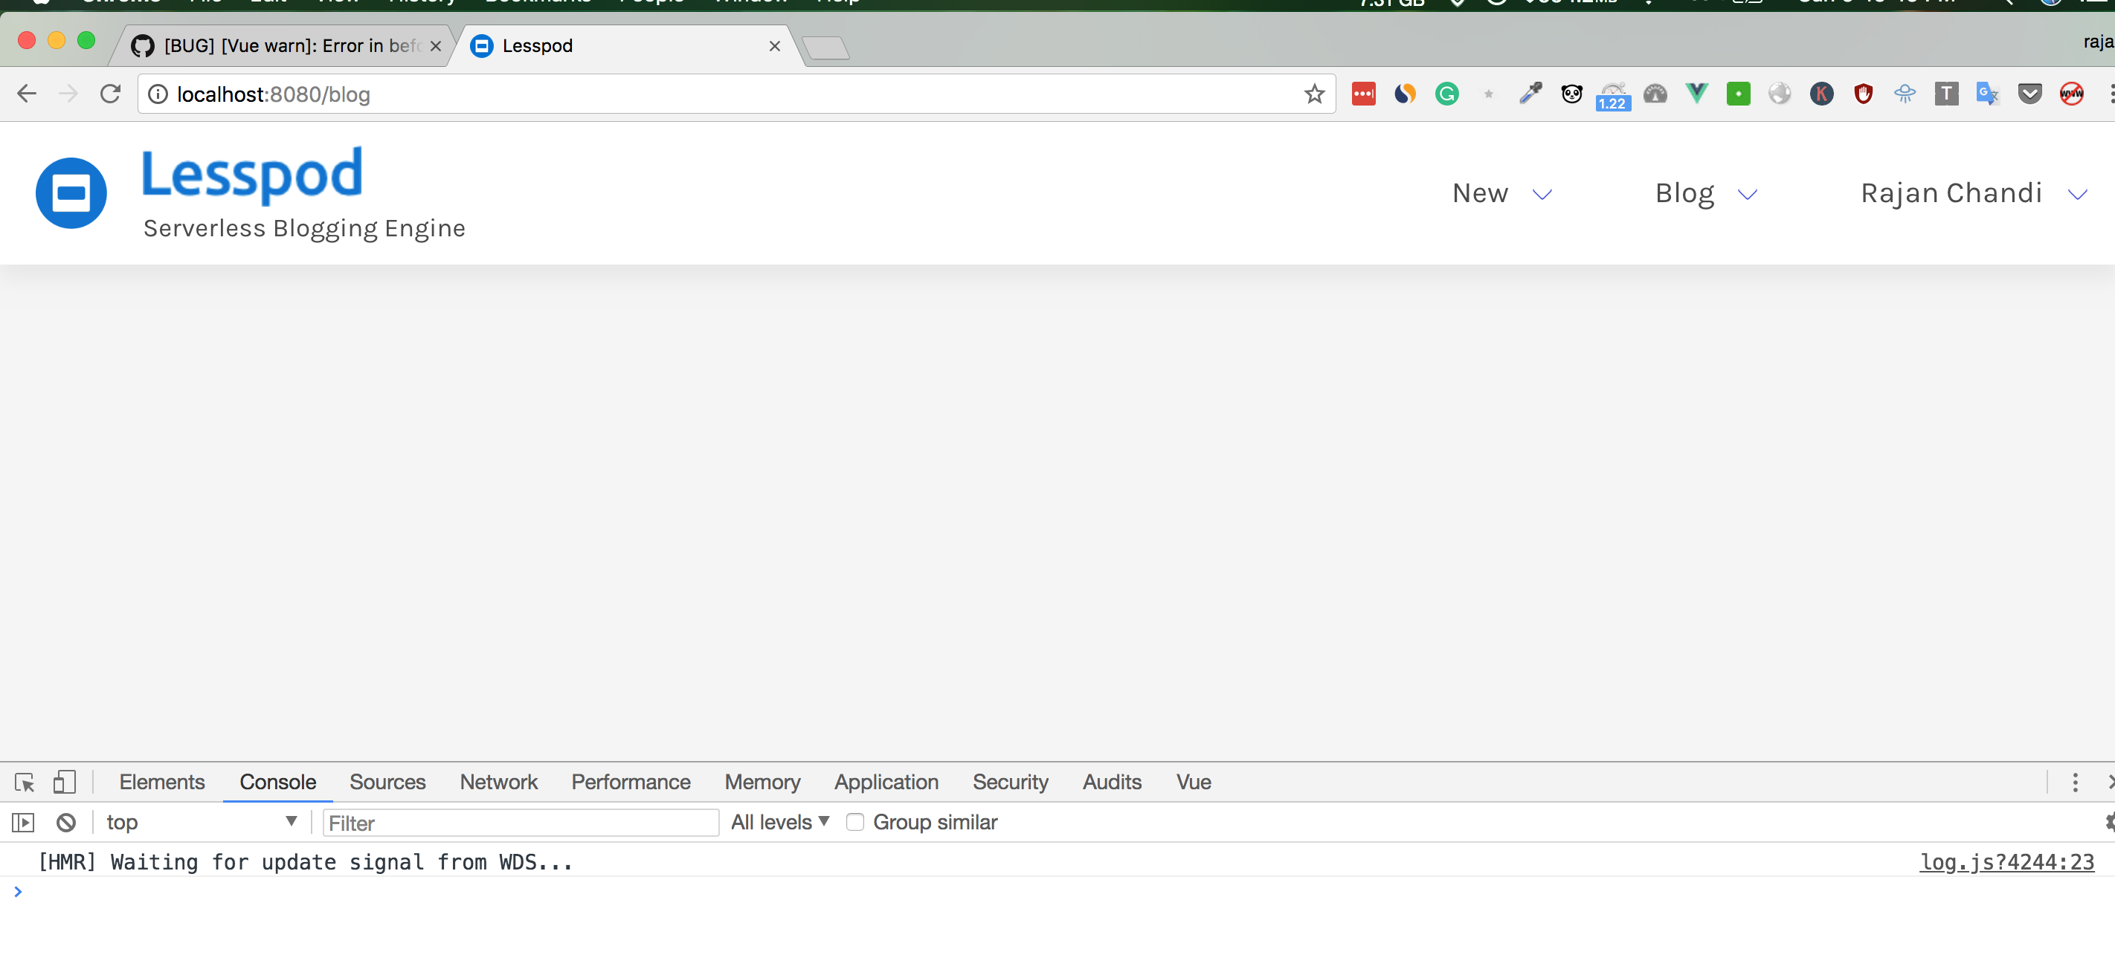
Task: Switch to the Vue DevTools tab
Action: pos(1193,782)
